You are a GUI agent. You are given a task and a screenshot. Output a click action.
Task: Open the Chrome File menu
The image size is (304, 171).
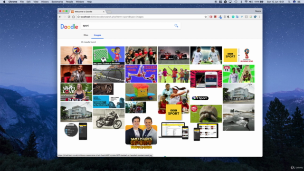tap(22, 2)
